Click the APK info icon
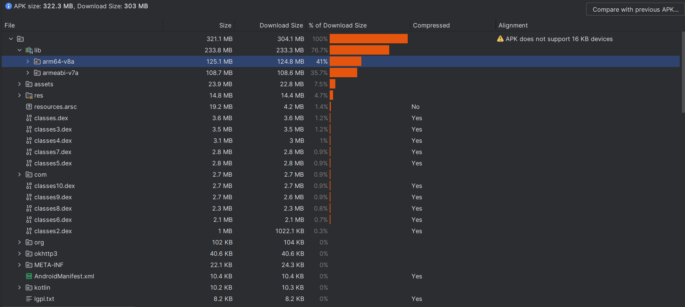The width and height of the screenshot is (685, 307). pos(8,6)
